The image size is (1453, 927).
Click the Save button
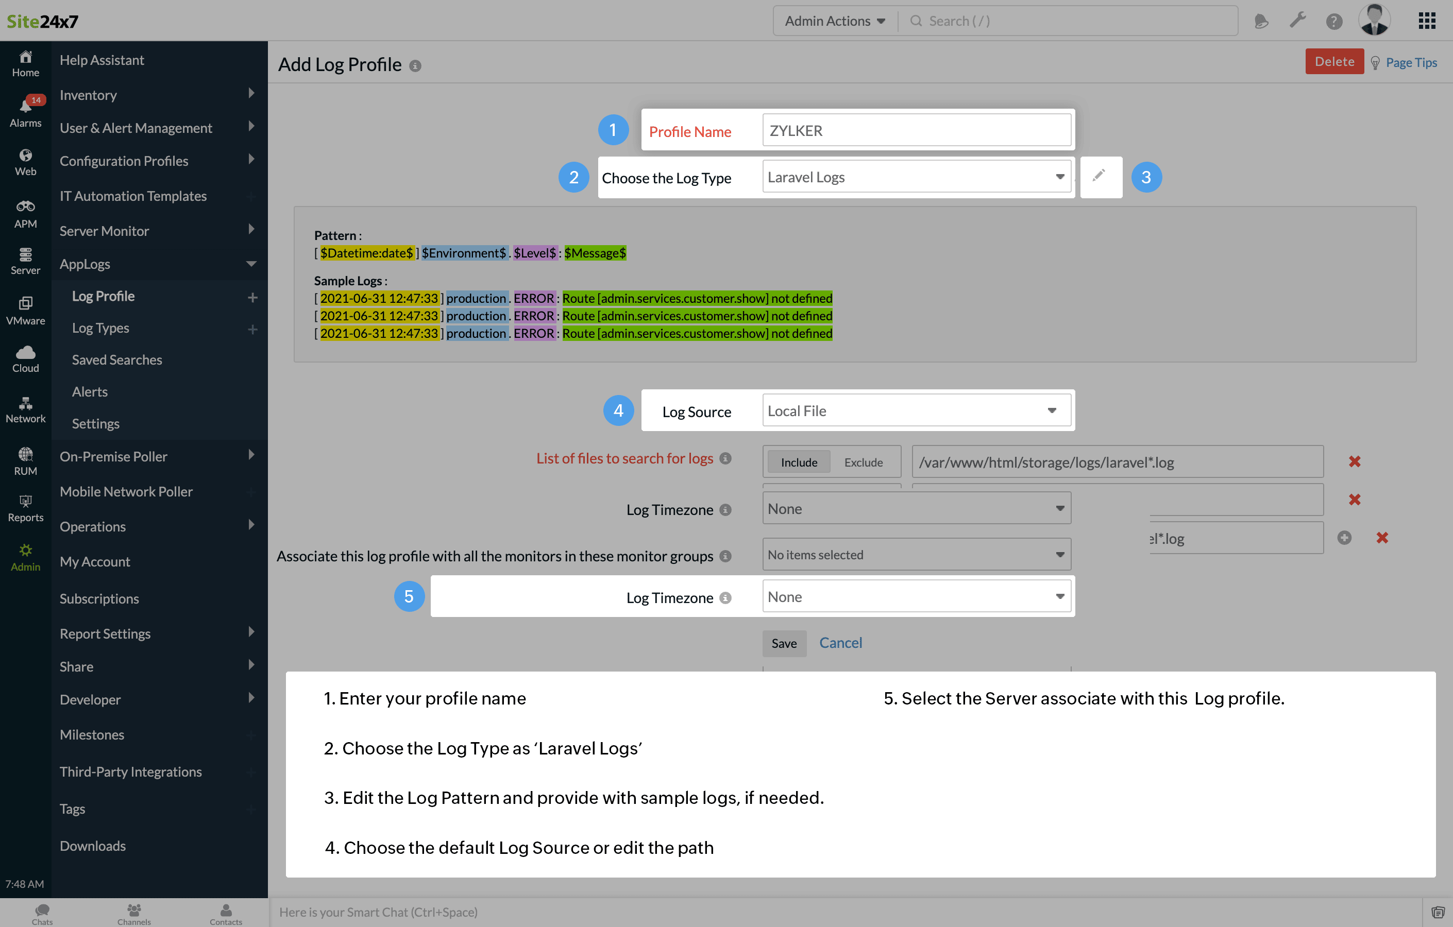[x=783, y=644]
